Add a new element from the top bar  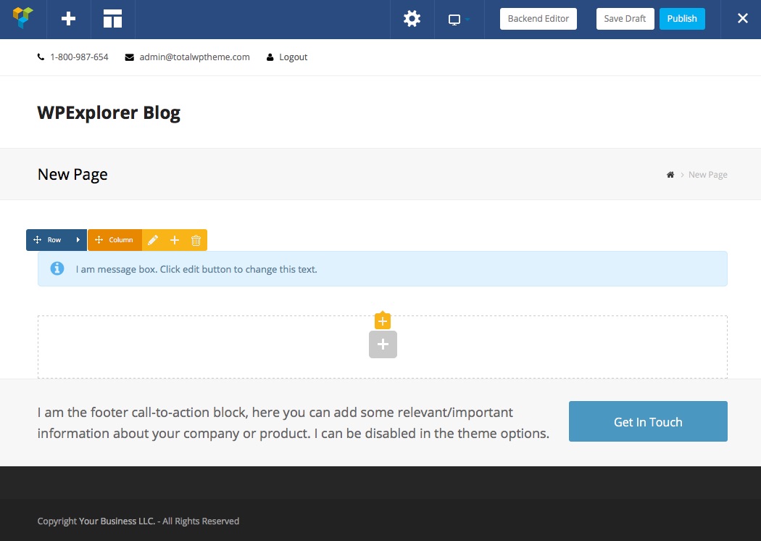pos(68,18)
